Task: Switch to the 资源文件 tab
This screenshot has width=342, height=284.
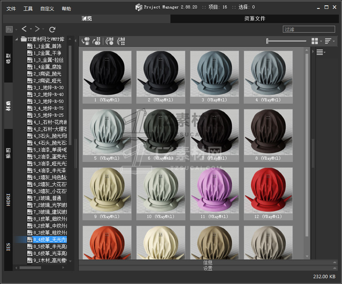Action: pyautogui.click(x=254, y=18)
